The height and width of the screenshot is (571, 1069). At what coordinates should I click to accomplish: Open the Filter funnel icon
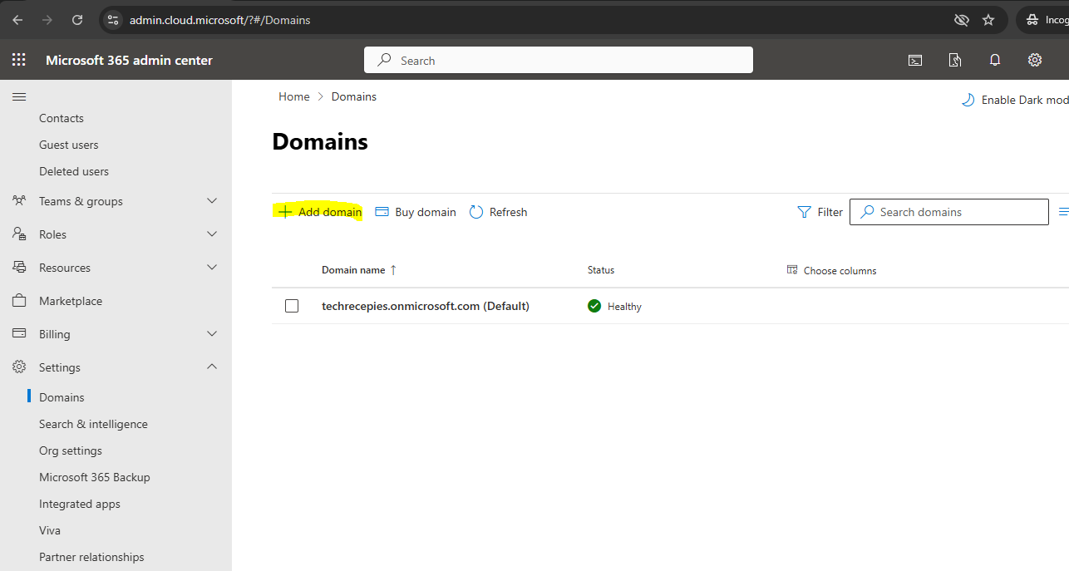(x=804, y=212)
